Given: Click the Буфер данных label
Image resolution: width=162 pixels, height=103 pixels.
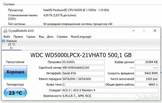Looking at the screenshot, I should (124, 62).
